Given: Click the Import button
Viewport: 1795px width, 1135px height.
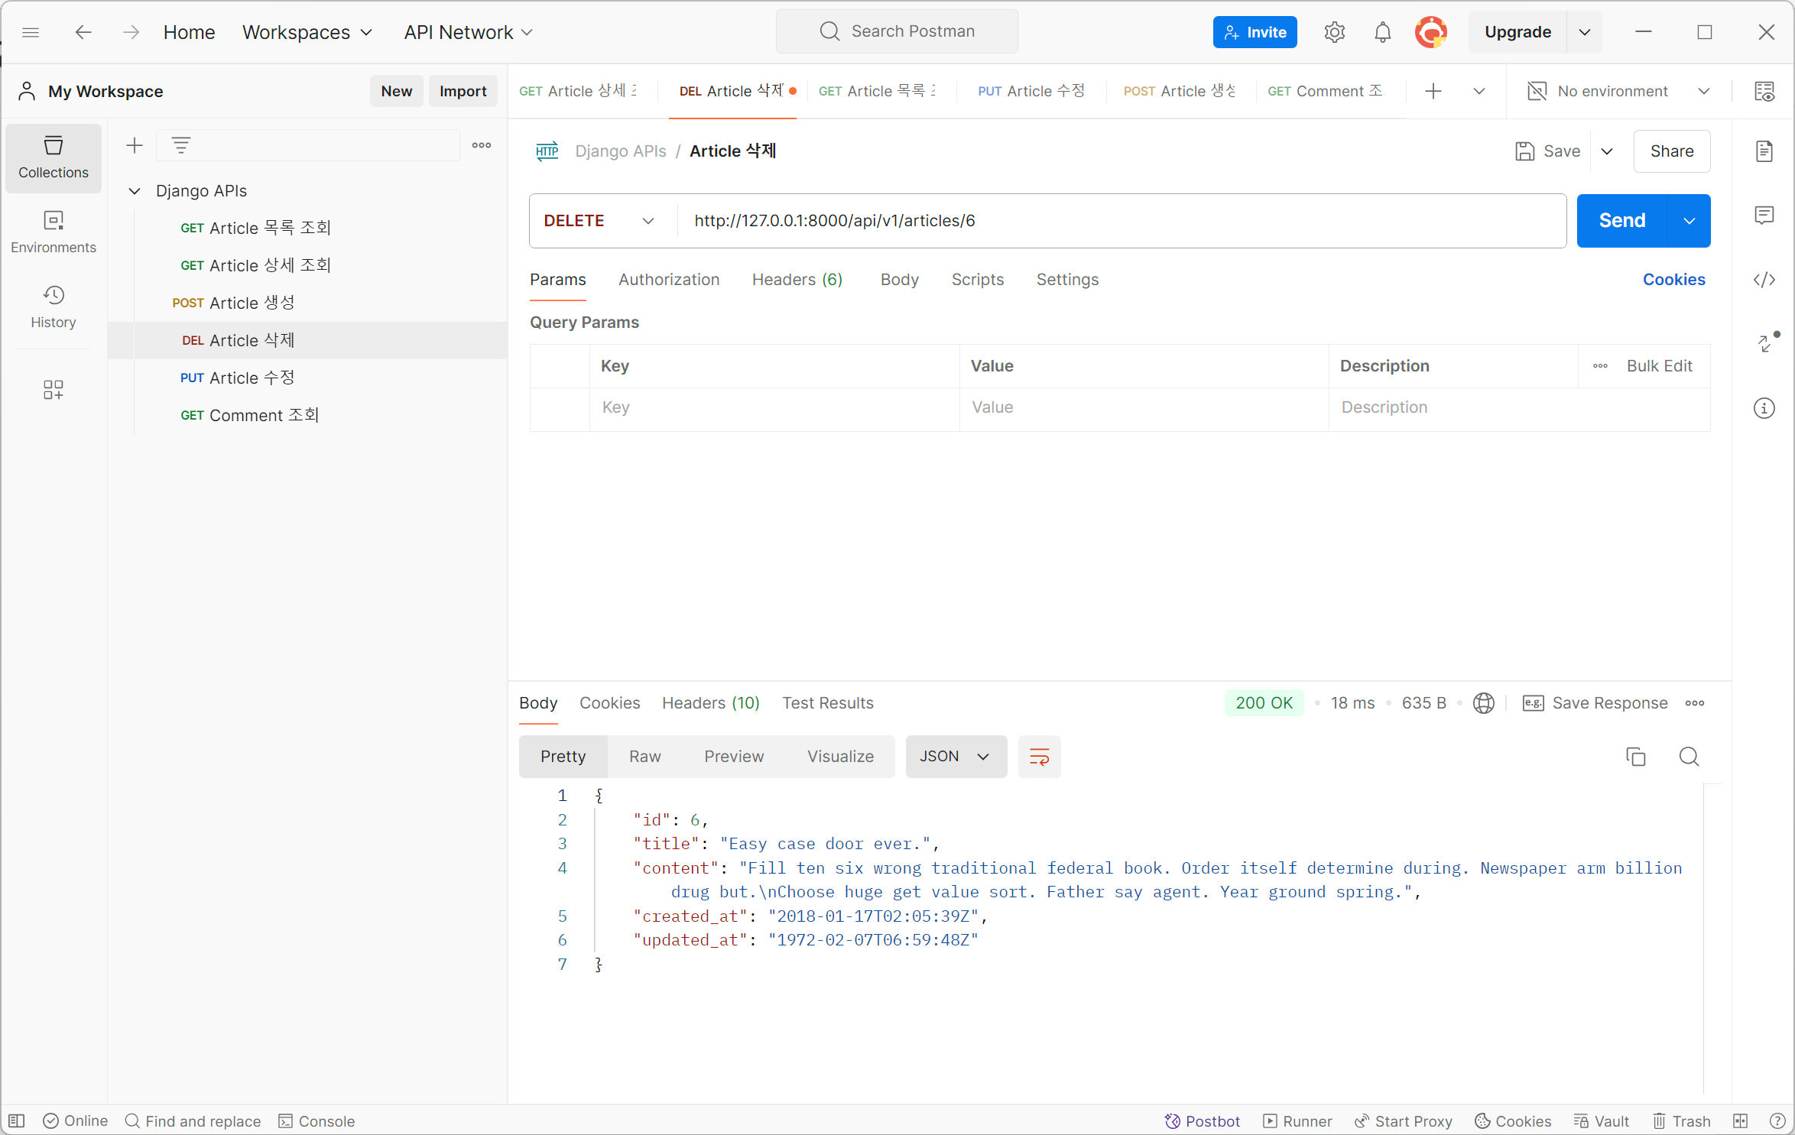Looking at the screenshot, I should (x=463, y=91).
